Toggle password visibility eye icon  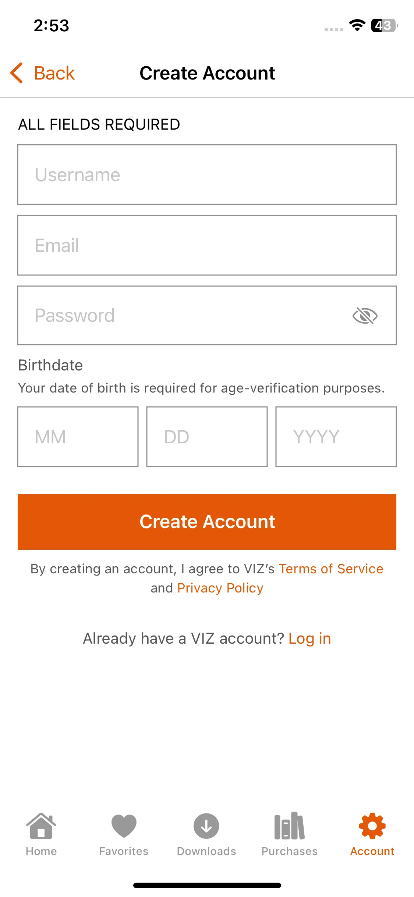(365, 316)
